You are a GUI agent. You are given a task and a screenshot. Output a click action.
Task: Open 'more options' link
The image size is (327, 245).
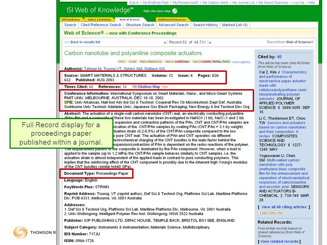(241, 62)
